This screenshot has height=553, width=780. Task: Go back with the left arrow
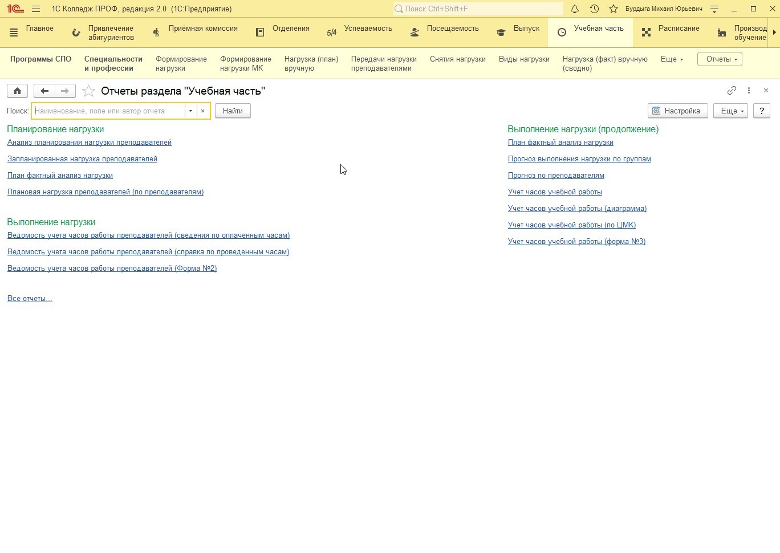tap(44, 91)
